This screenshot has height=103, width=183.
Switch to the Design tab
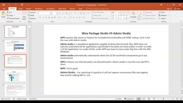click(x=29, y=9)
